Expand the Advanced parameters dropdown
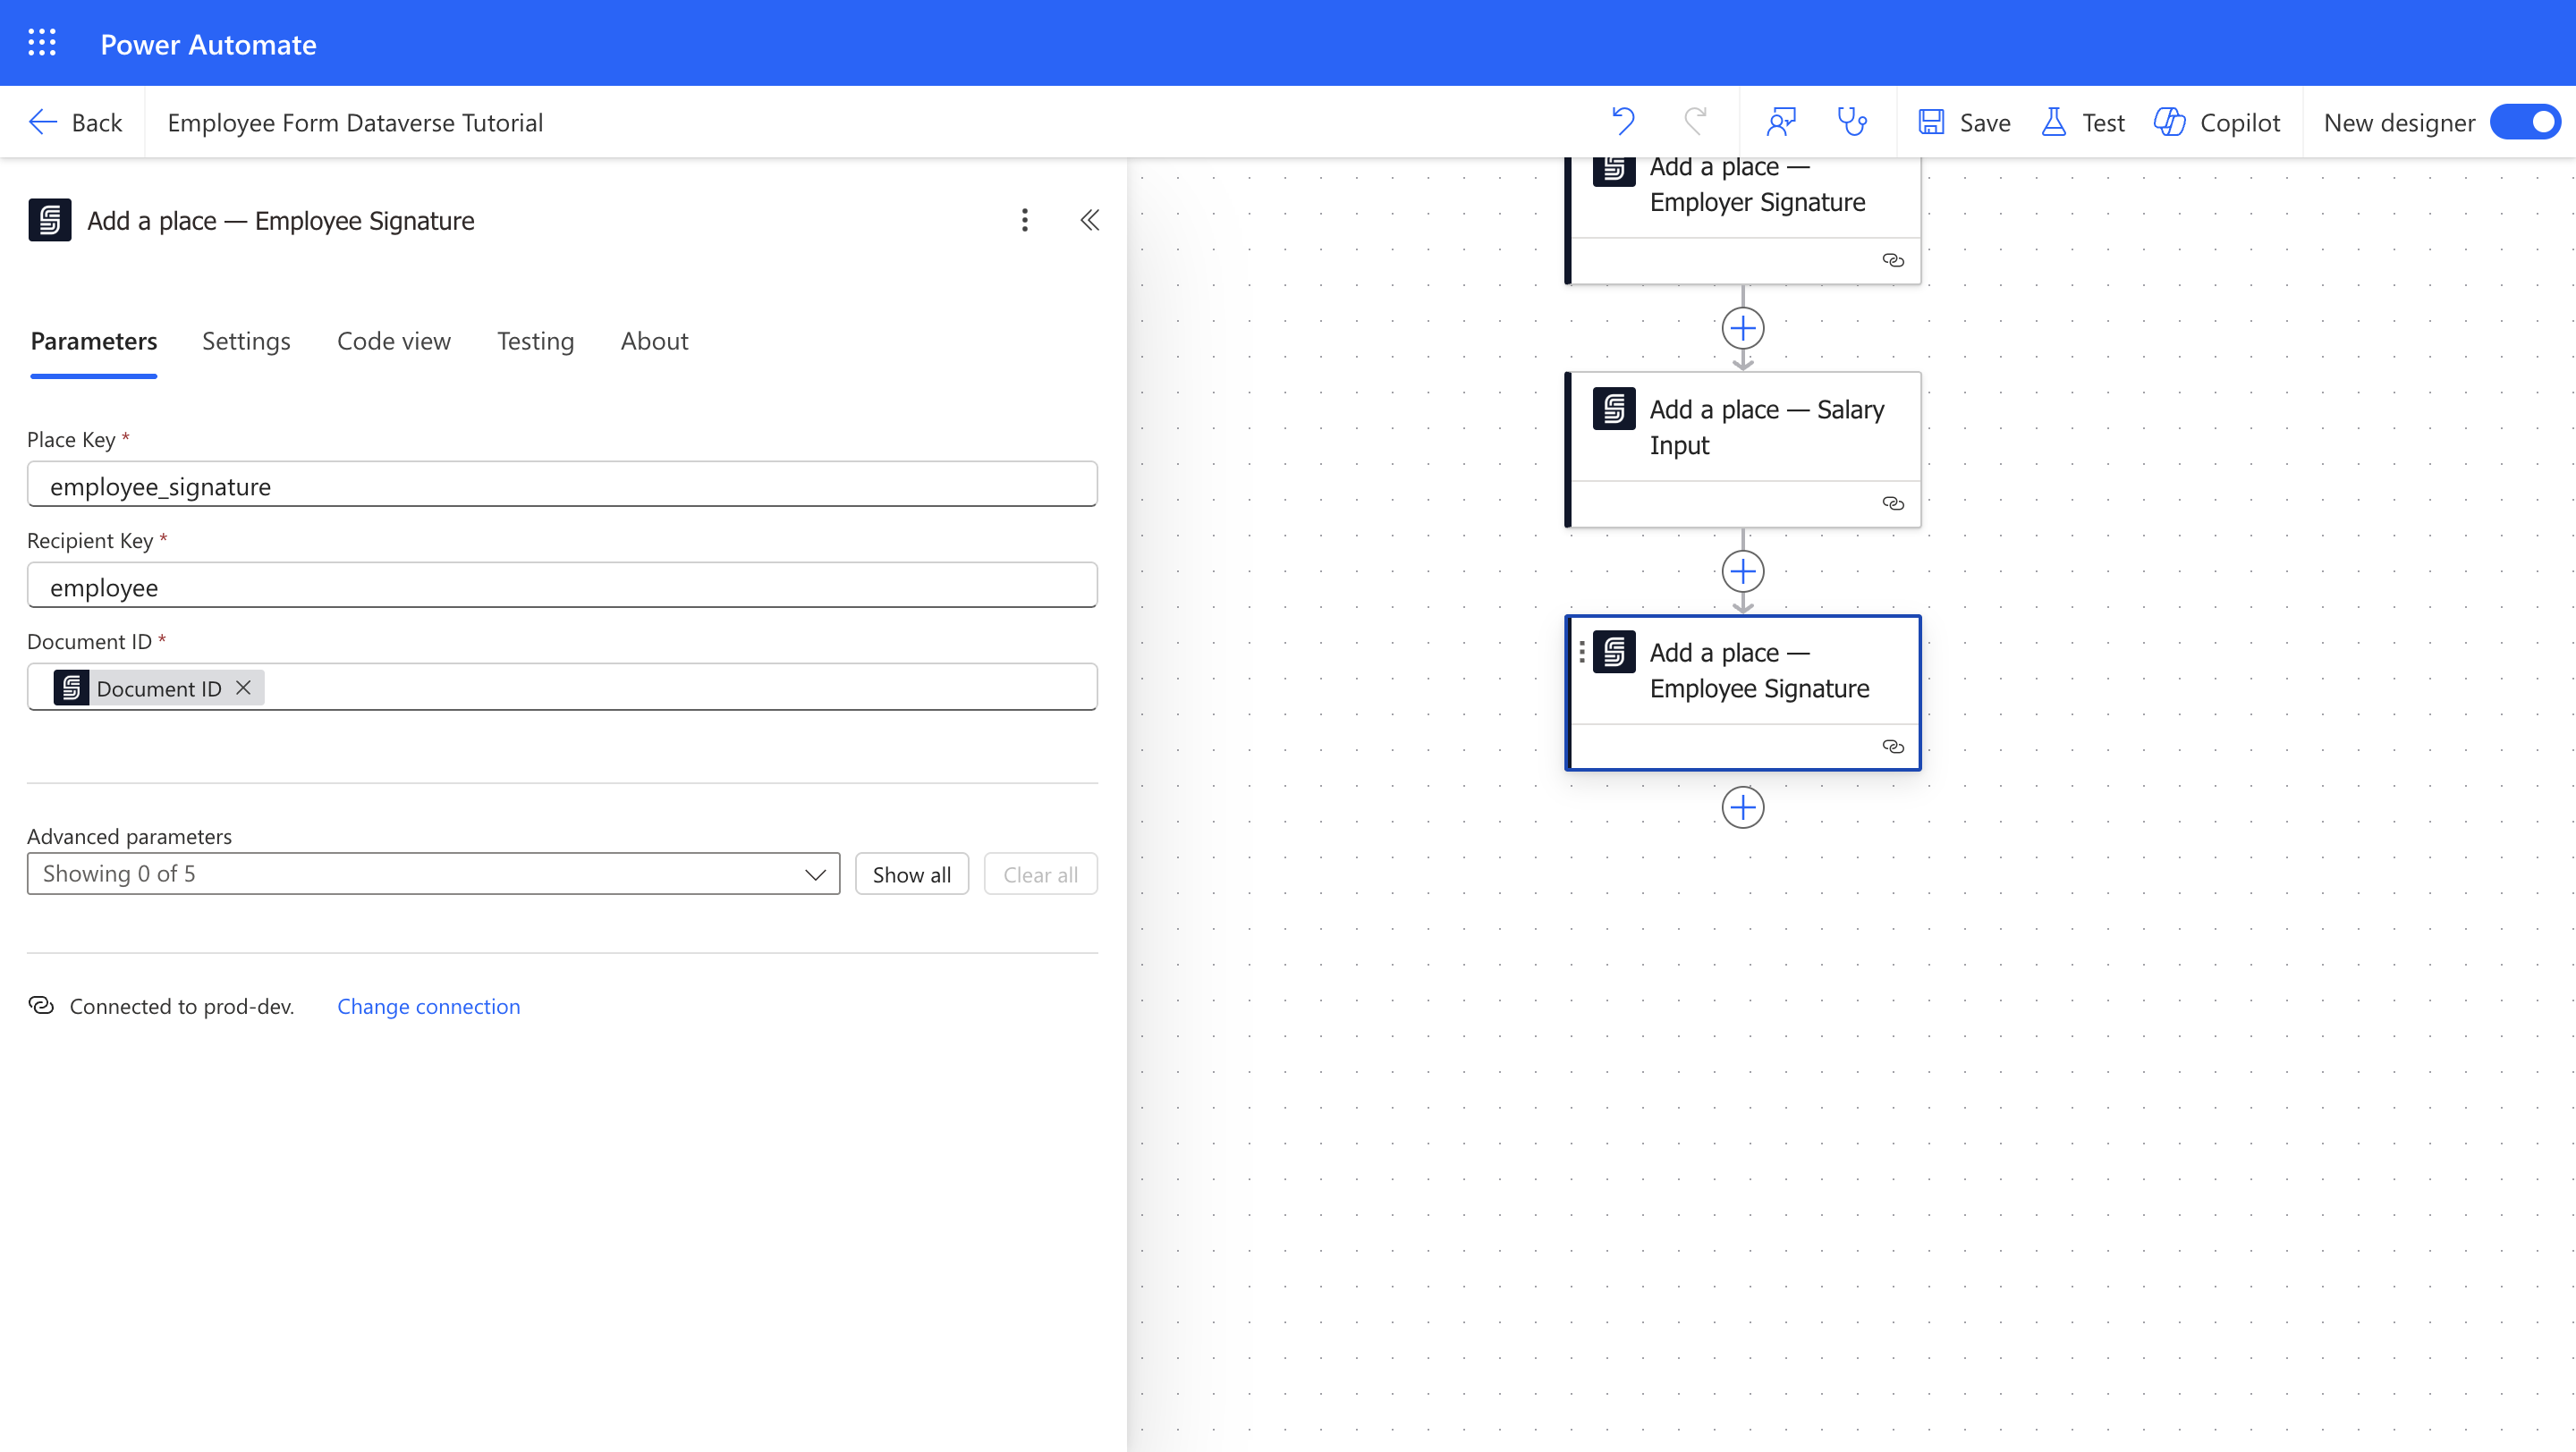Image resolution: width=2576 pixels, height=1452 pixels. (x=433, y=874)
